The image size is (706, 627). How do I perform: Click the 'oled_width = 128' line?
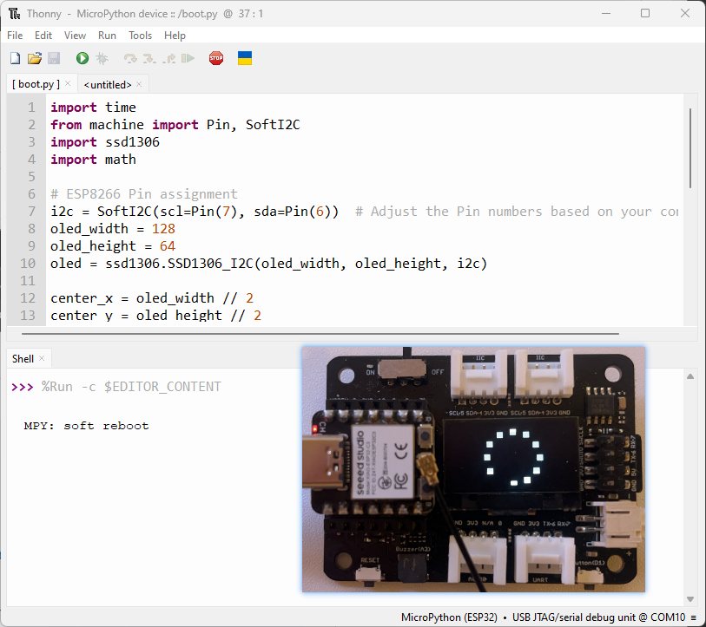tap(113, 229)
